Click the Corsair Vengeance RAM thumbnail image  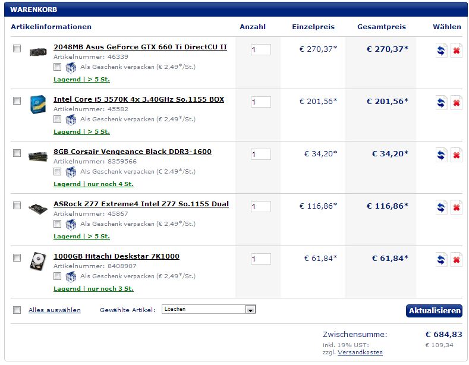[x=38, y=156]
